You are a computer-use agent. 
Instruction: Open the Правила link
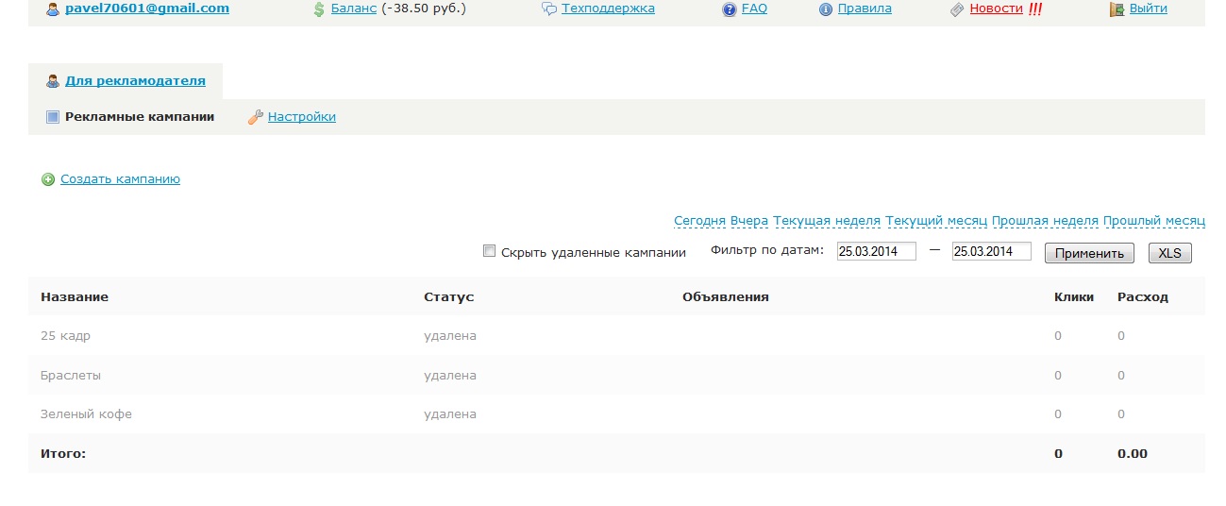click(x=865, y=8)
